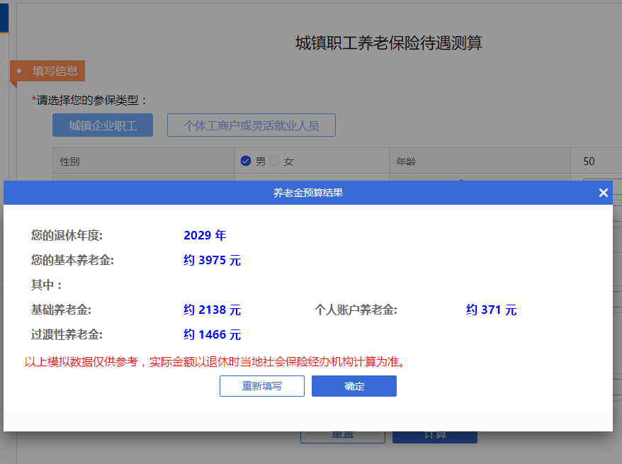Click the 个人账户养老金 value 约 371 元
Screen dimensions: 622x464
(491, 310)
